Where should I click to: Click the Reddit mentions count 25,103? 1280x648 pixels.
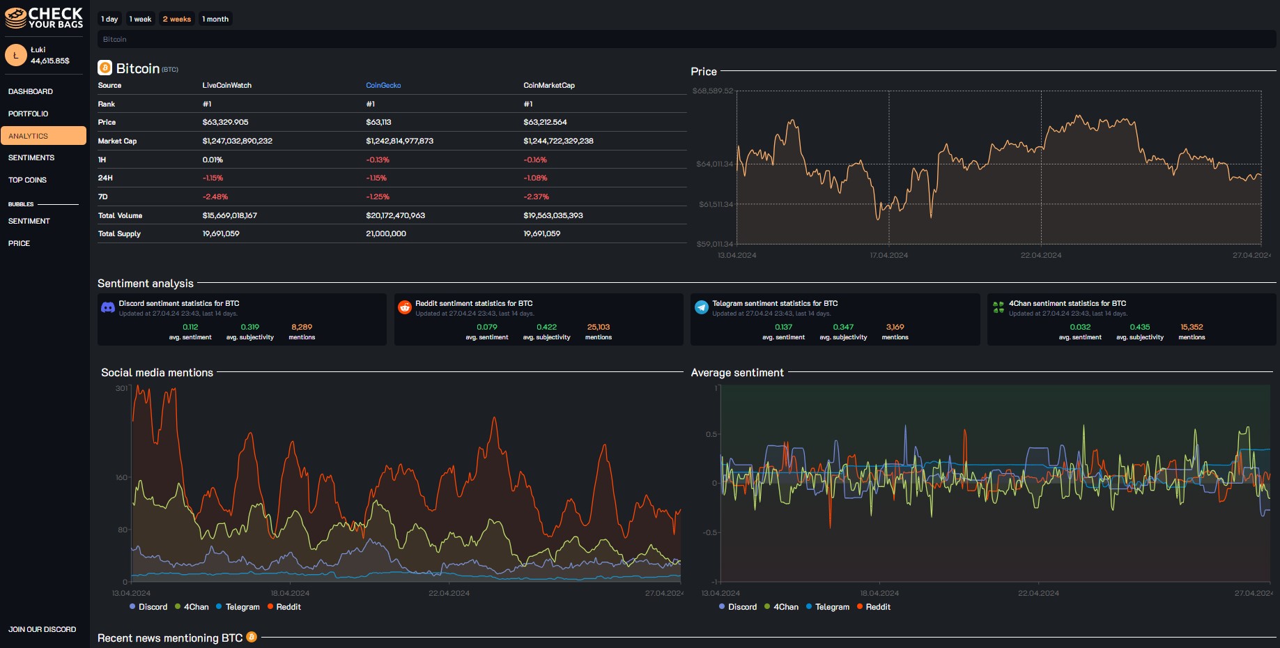(x=599, y=327)
